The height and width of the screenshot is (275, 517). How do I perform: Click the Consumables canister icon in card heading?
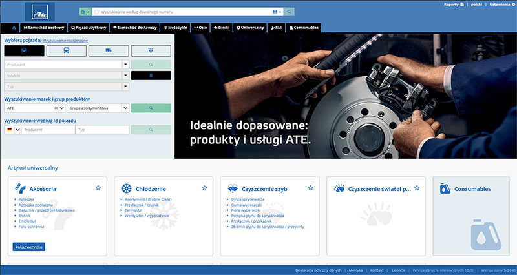(x=445, y=188)
